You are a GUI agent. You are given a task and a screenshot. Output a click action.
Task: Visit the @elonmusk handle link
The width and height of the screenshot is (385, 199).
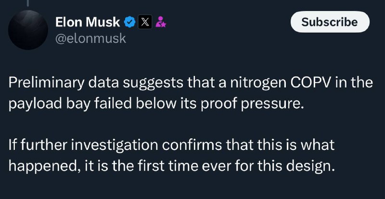90,39
